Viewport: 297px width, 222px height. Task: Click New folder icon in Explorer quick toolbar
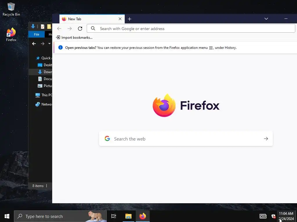(49, 27)
